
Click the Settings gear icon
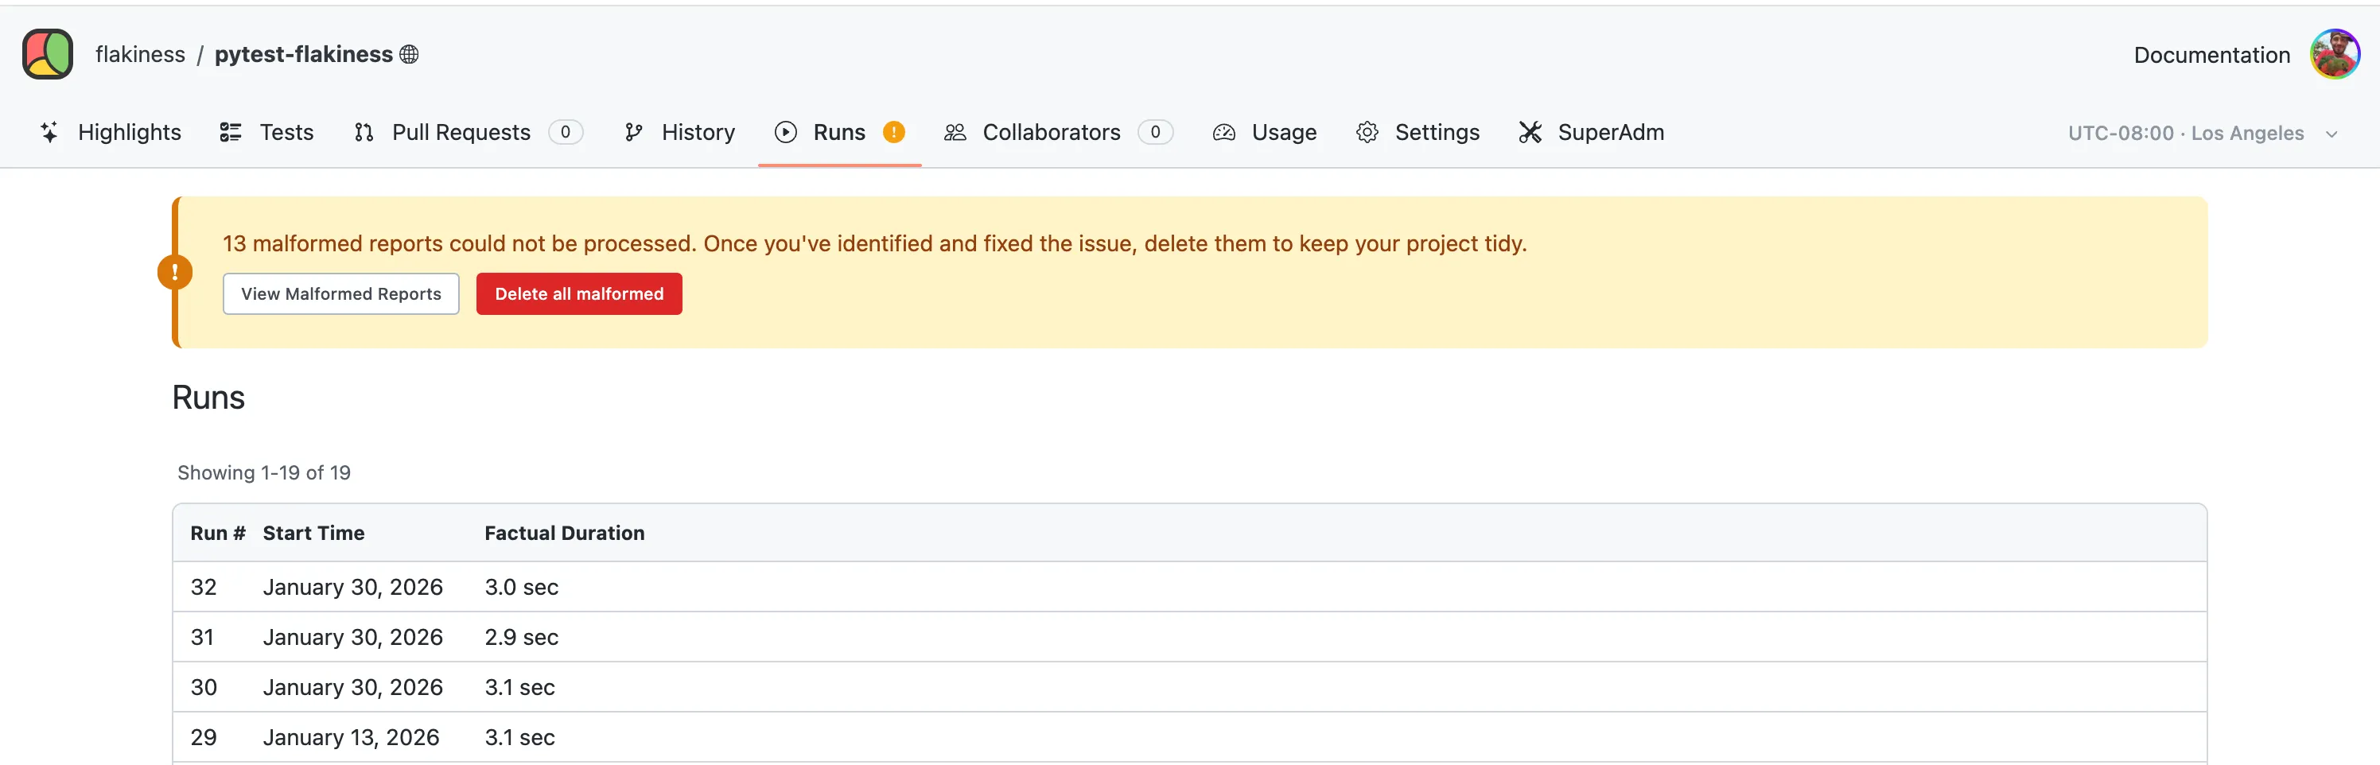(x=1367, y=132)
